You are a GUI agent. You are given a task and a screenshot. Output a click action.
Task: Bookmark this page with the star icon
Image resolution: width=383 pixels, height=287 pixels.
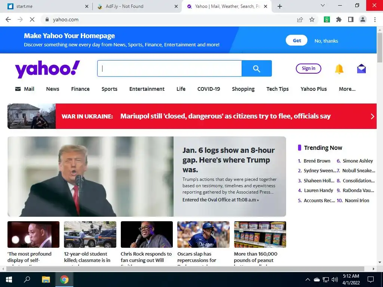[312, 19]
